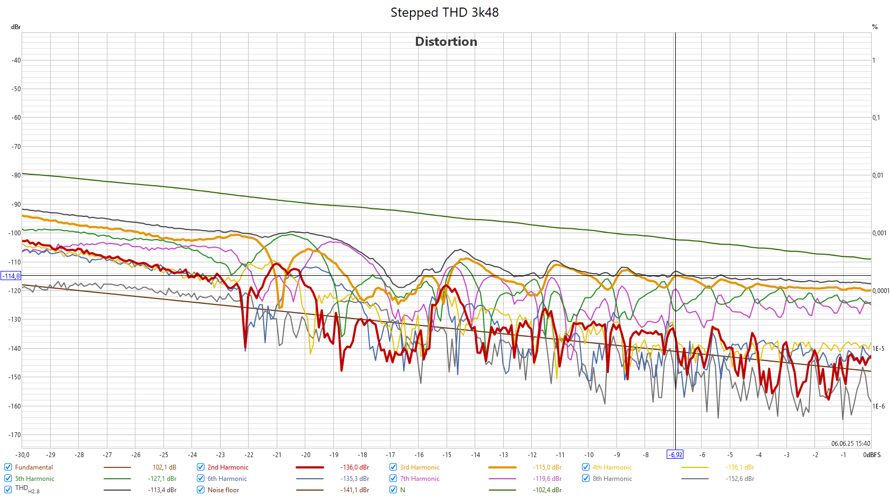This screenshot has width=890, height=496.
Task: Toggle the 7th Harmonic checkbox
Action: 393,479
